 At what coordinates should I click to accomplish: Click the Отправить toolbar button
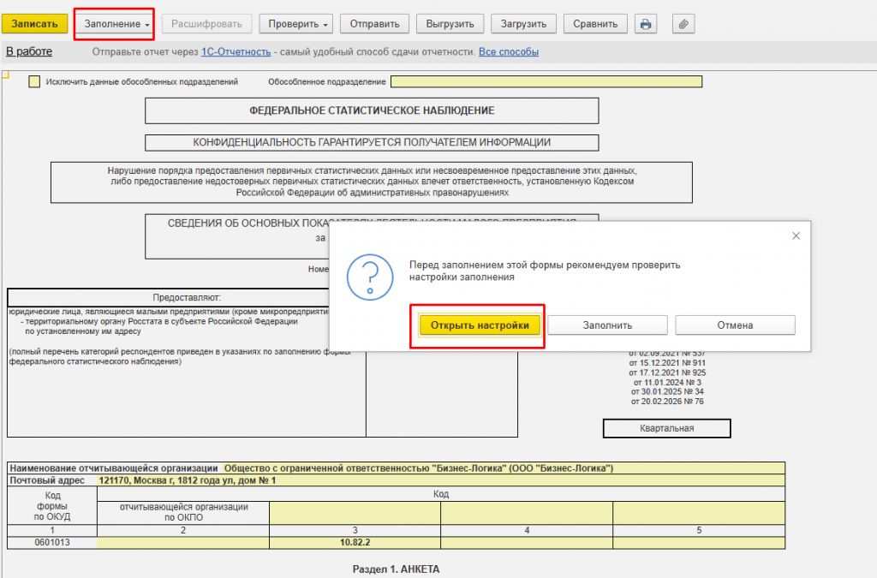[x=375, y=24]
